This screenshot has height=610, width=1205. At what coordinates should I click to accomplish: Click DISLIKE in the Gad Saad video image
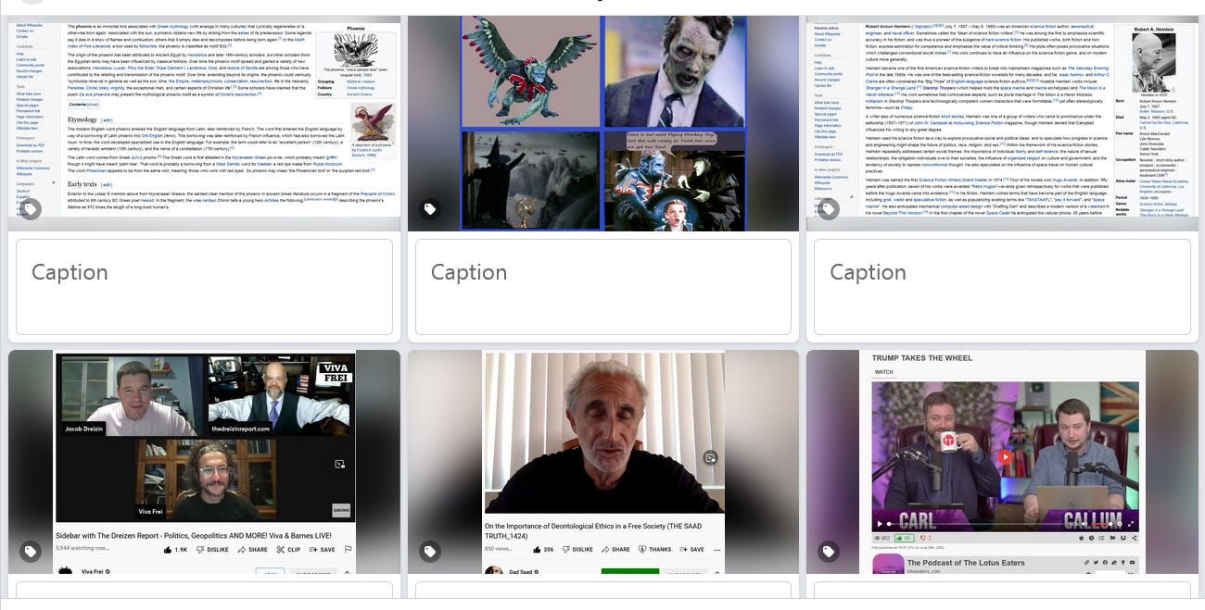(577, 549)
